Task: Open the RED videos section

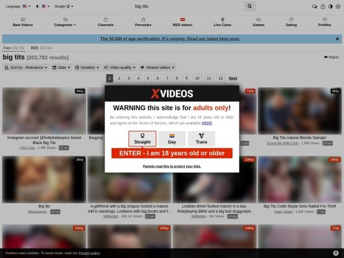Action: pyautogui.click(x=183, y=22)
